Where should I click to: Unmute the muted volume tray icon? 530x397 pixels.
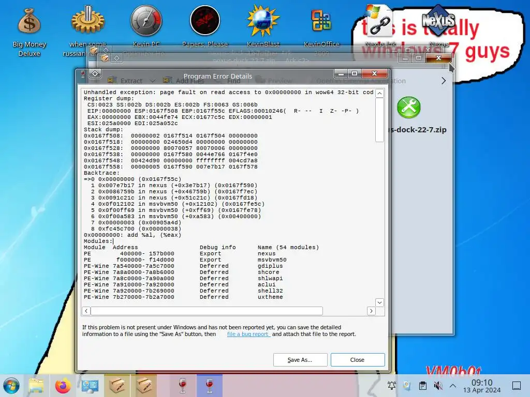(x=438, y=386)
